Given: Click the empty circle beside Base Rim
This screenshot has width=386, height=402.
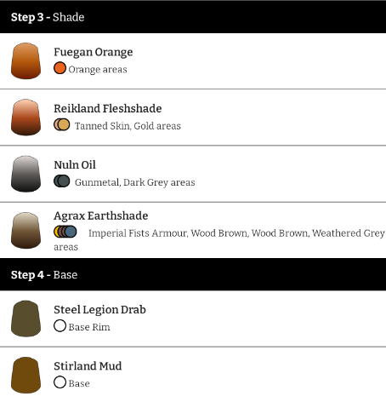Looking at the screenshot, I should coord(60,325).
